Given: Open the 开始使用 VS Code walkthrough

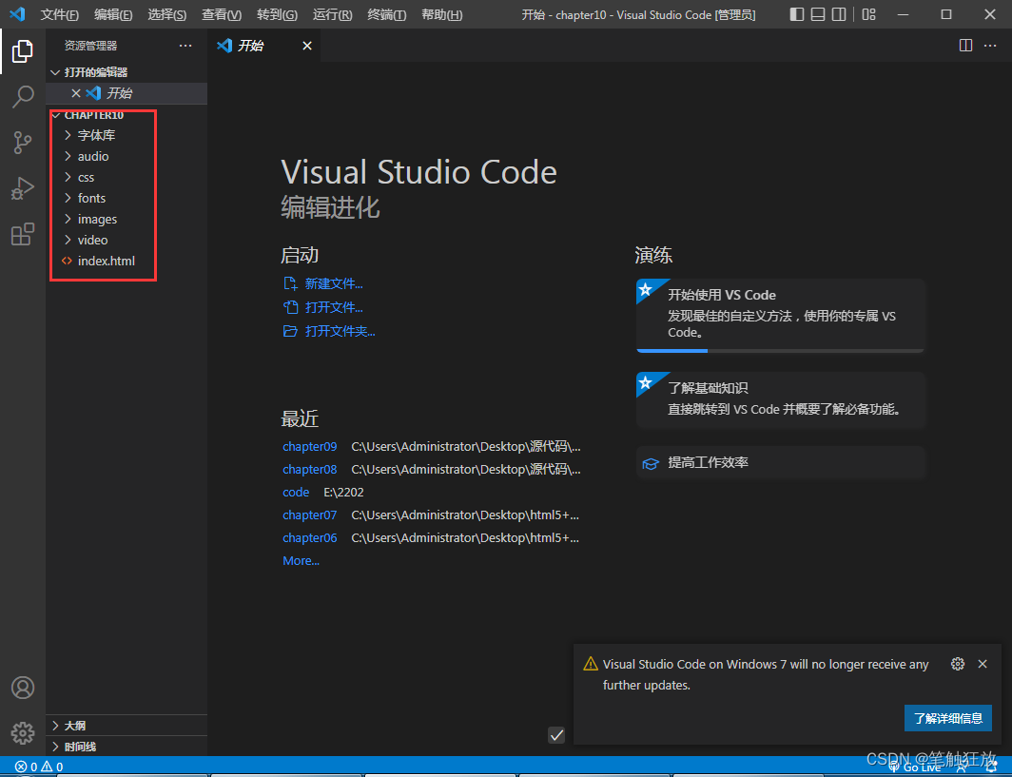Looking at the screenshot, I should click(780, 316).
